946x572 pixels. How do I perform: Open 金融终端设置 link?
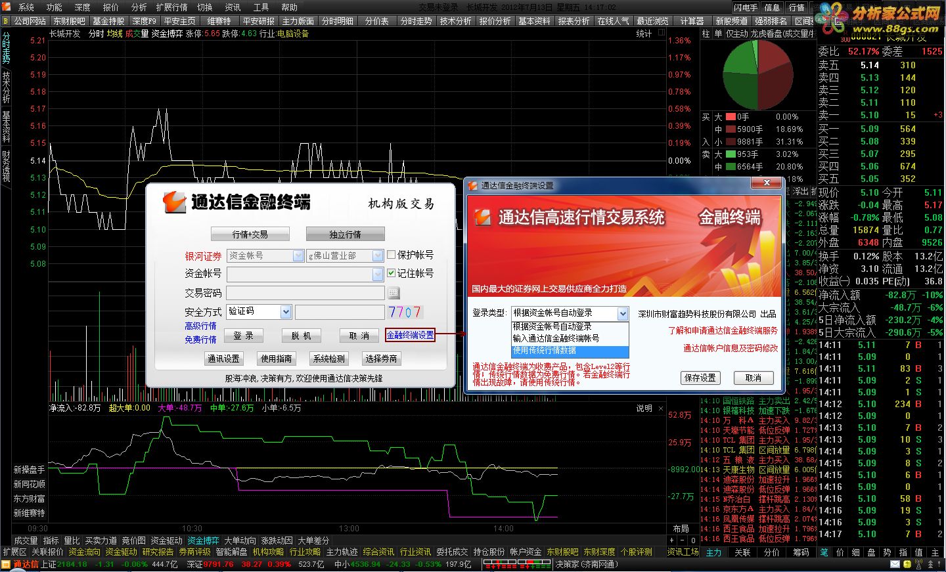click(410, 335)
